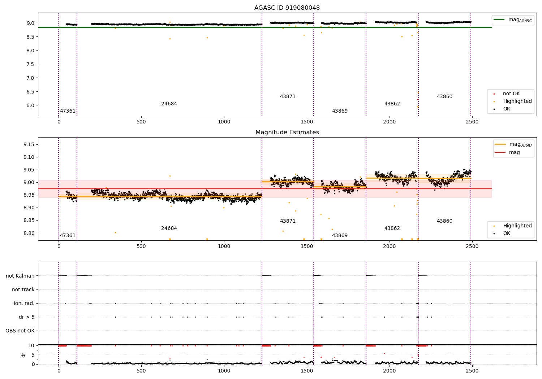Click the 'not track' row label
Image resolution: width=542 pixels, height=379 pixels.
pos(23,290)
